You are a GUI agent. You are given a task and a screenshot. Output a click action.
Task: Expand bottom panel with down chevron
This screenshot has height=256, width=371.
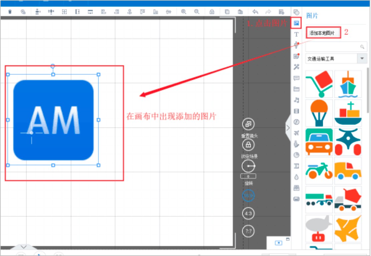24,247
